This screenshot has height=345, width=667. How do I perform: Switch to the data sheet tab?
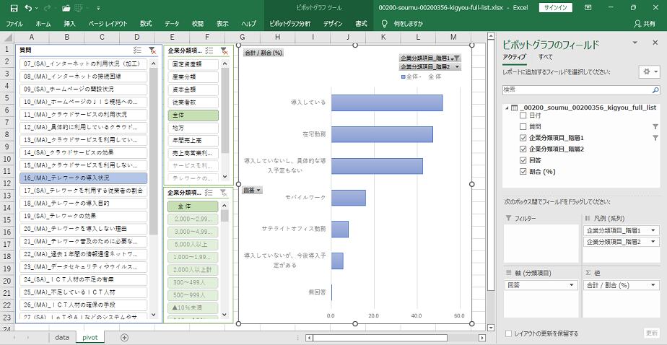(61, 337)
